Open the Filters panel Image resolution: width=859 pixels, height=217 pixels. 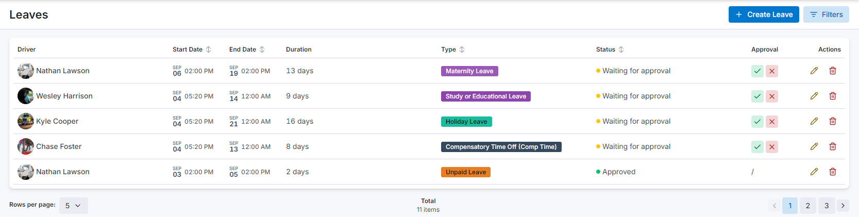click(x=826, y=14)
